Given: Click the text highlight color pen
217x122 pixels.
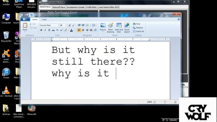Looking at the screenshot, I should [66, 30].
